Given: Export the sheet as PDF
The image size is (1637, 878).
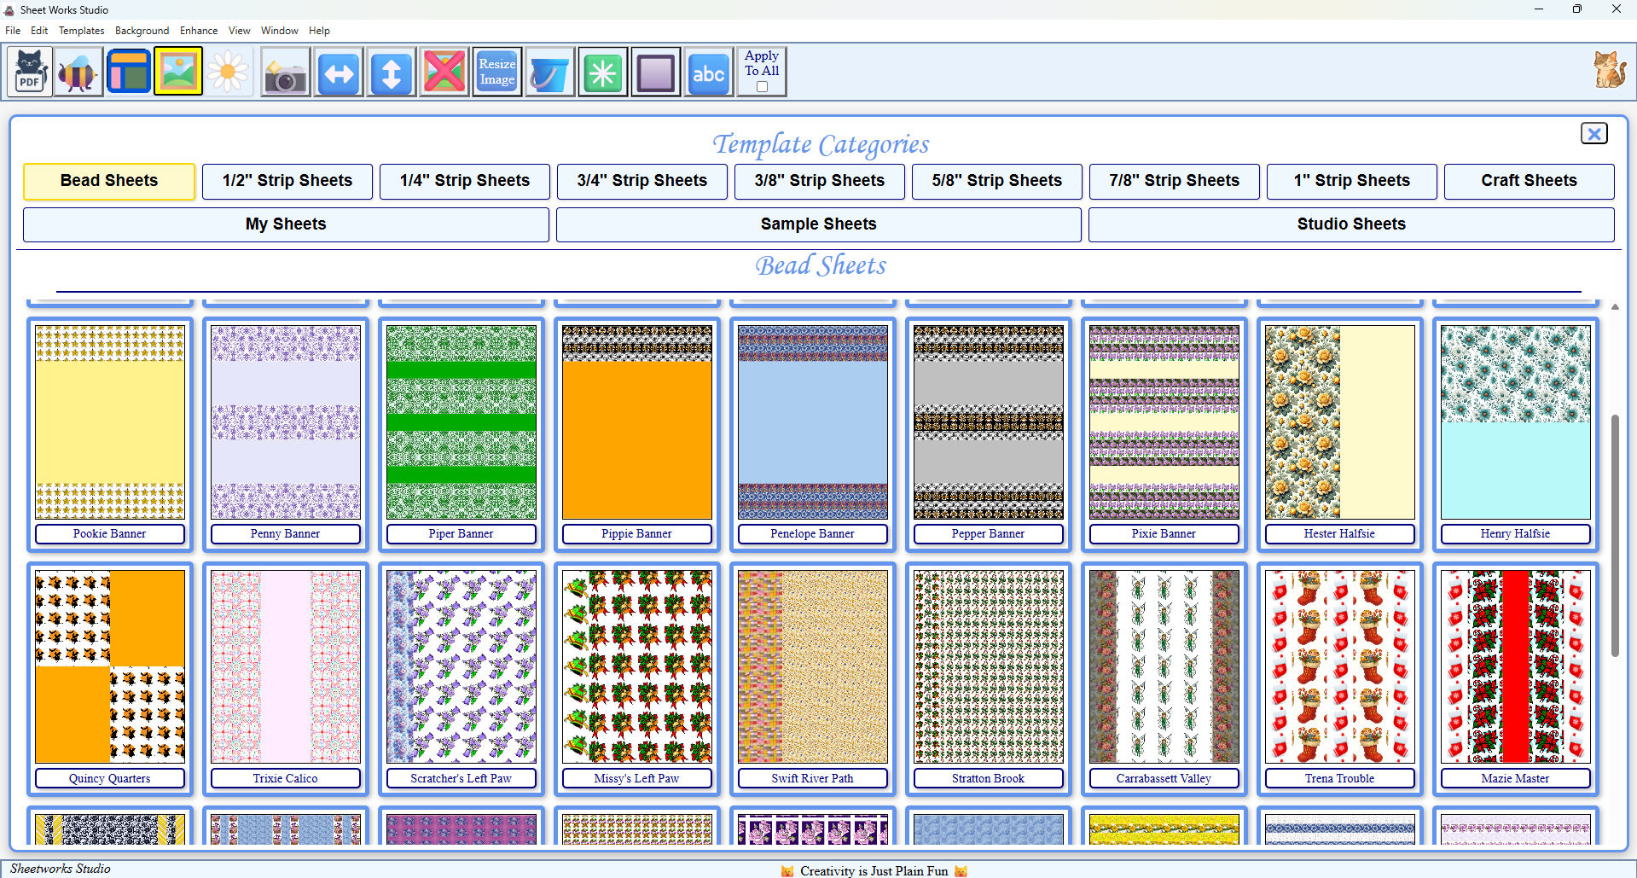Looking at the screenshot, I should point(29,71).
